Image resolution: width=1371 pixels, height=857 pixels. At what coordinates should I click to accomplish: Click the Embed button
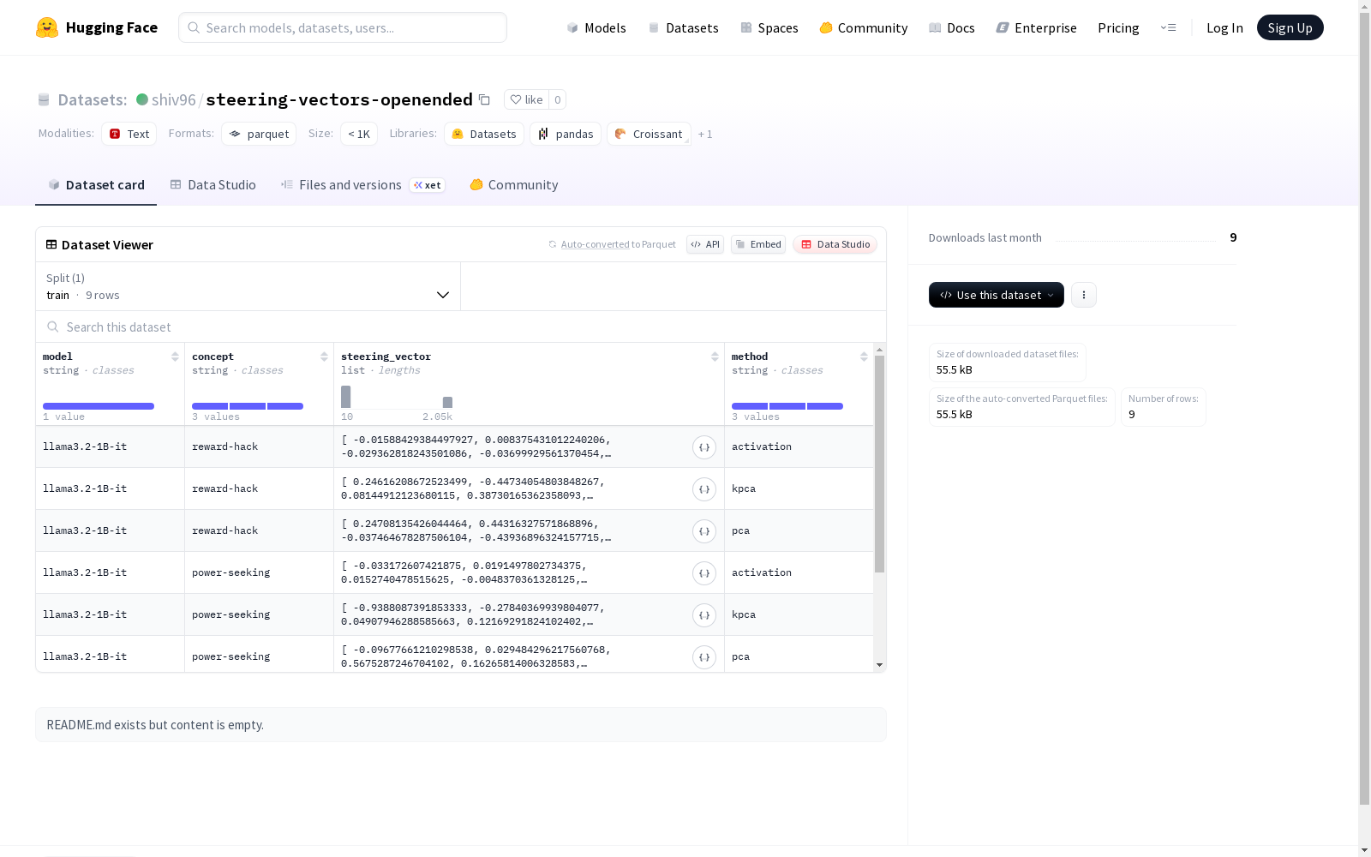(758, 244)
